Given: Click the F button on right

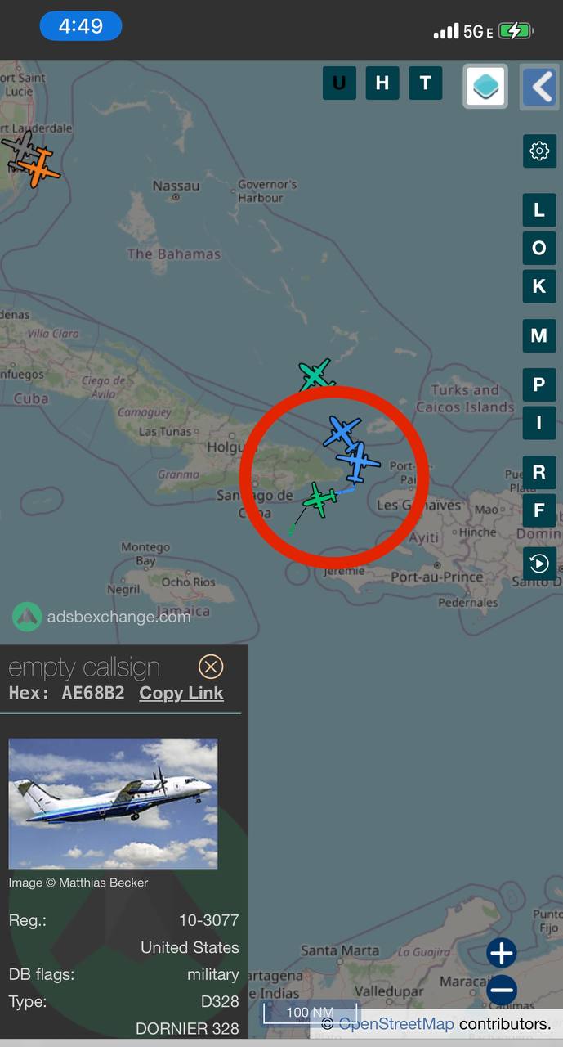Looking at the screenshot, I should pyautogui.click(x=539, y=511).
